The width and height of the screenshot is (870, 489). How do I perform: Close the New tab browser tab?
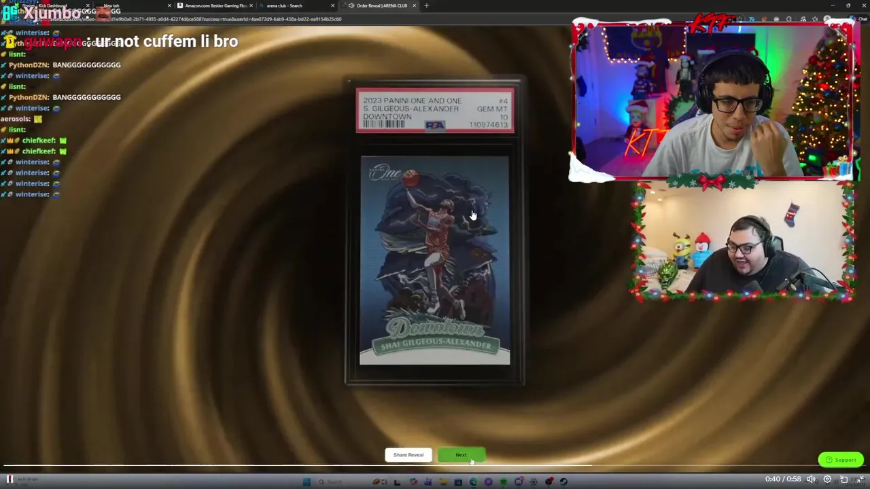click(169, 5)
